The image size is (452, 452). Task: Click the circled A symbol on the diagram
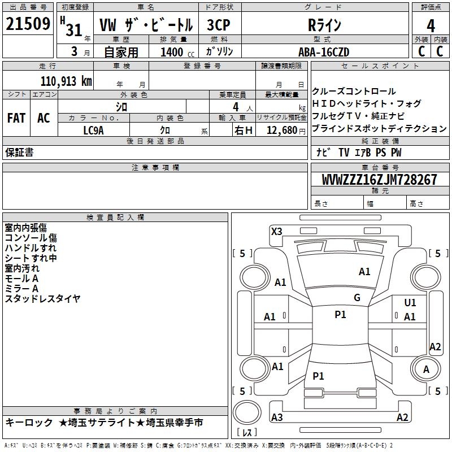point(425,370)
